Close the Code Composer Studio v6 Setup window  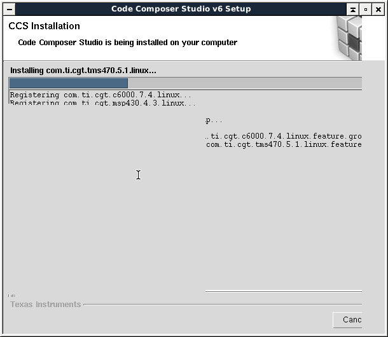point(378,10)
